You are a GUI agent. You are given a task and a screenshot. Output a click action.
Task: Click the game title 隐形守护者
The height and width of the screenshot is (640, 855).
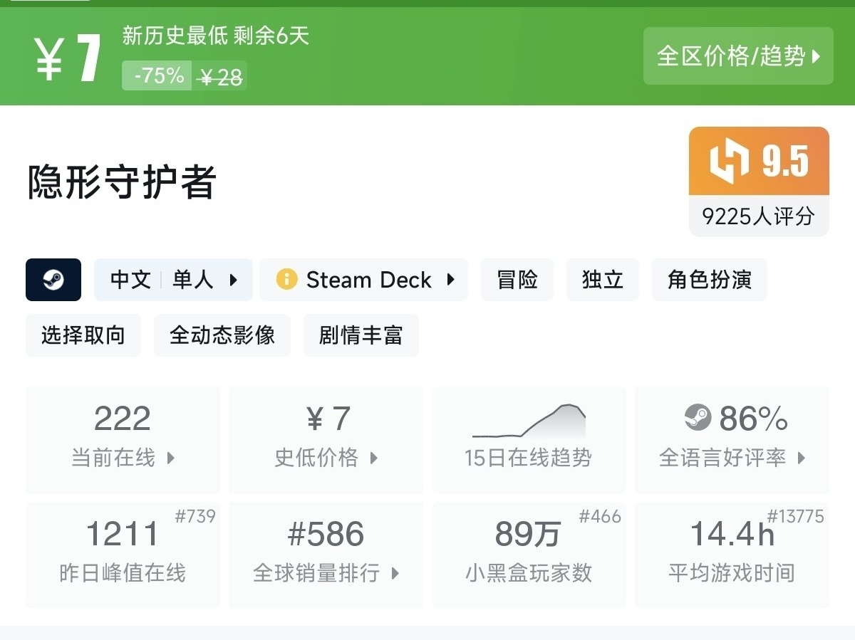[x=122, y=182]
